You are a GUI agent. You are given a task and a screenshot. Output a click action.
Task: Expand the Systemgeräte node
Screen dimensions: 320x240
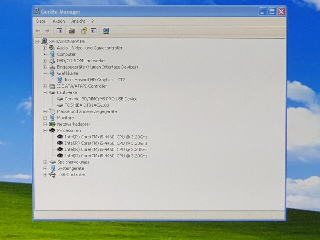click(x=45, y=168)
